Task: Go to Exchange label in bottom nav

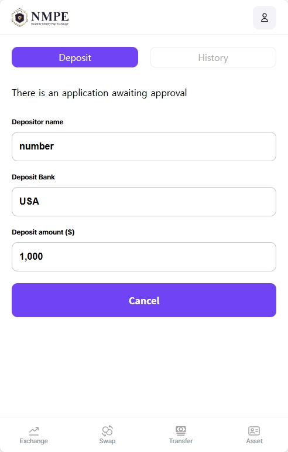Action: [x=34, y=441]
